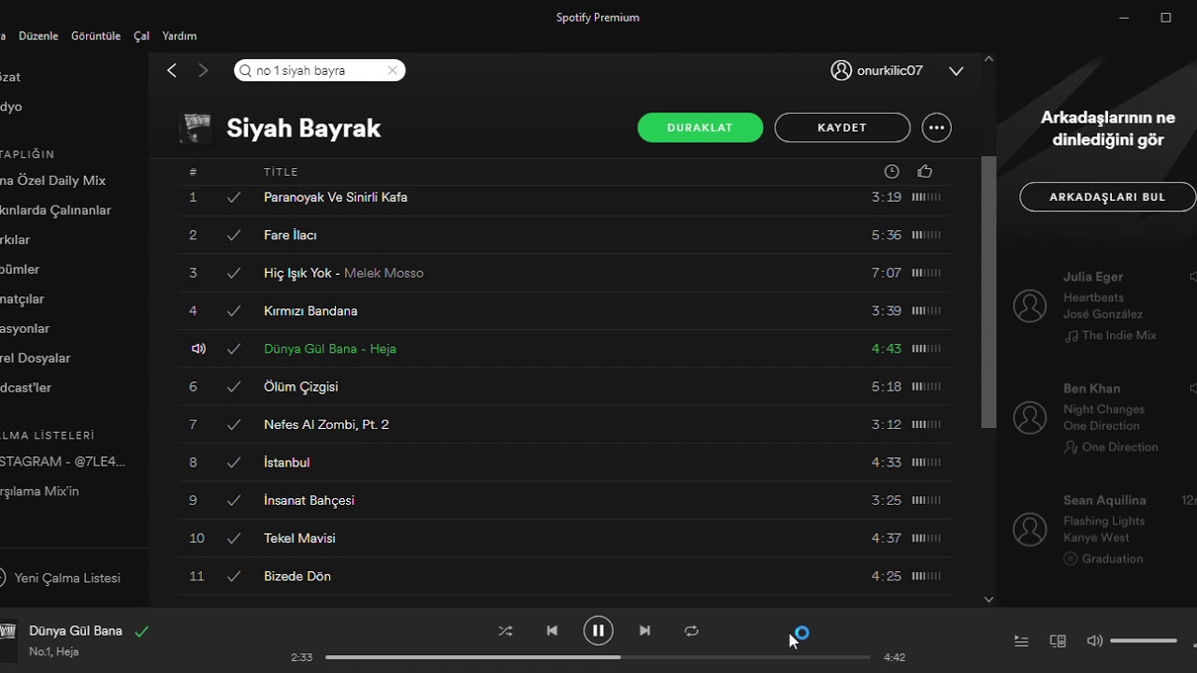Open The Indie Mix playlist link
Image resolution: width=1197 pixels, height=673 pixels.
point(1119,335)
